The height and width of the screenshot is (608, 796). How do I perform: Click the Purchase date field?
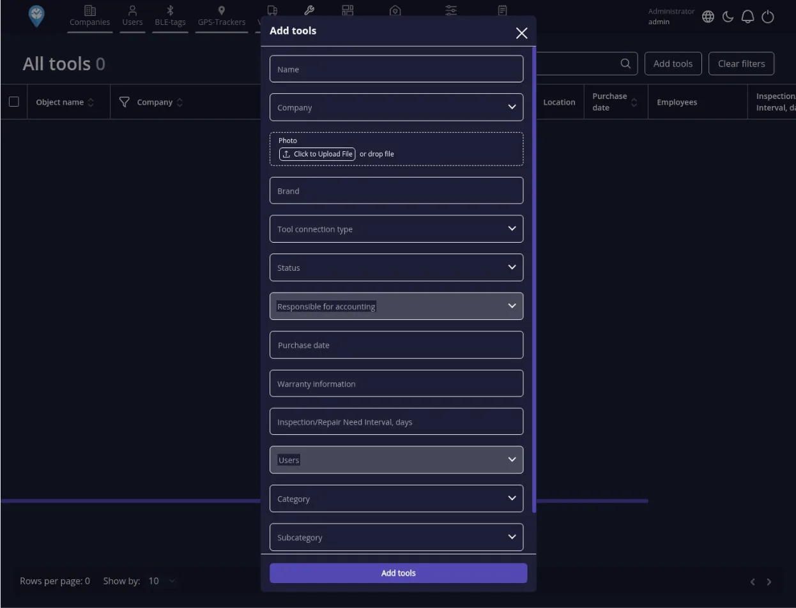click(396, 345)
